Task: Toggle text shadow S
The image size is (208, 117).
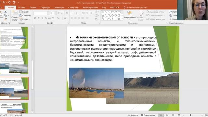Action: point(46,18)
